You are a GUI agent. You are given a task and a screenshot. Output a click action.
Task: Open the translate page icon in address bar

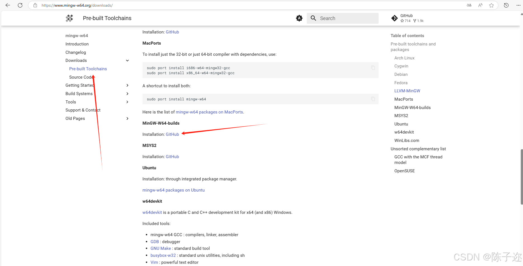click(469, 5)
